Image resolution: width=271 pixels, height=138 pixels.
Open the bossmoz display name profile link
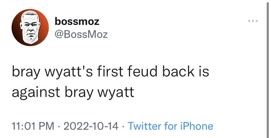(77, 21)
